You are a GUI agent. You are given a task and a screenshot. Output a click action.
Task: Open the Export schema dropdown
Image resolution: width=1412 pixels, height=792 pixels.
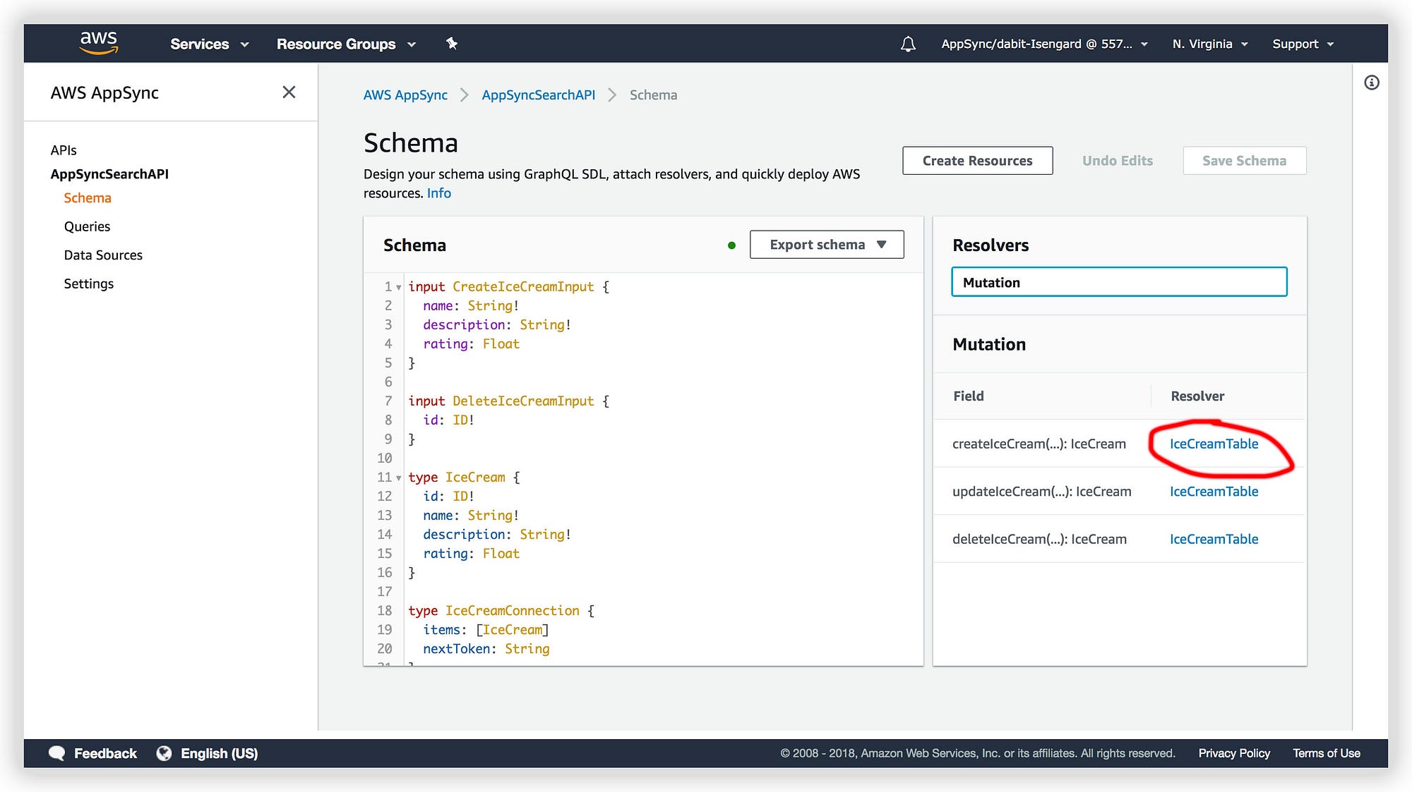826,245
